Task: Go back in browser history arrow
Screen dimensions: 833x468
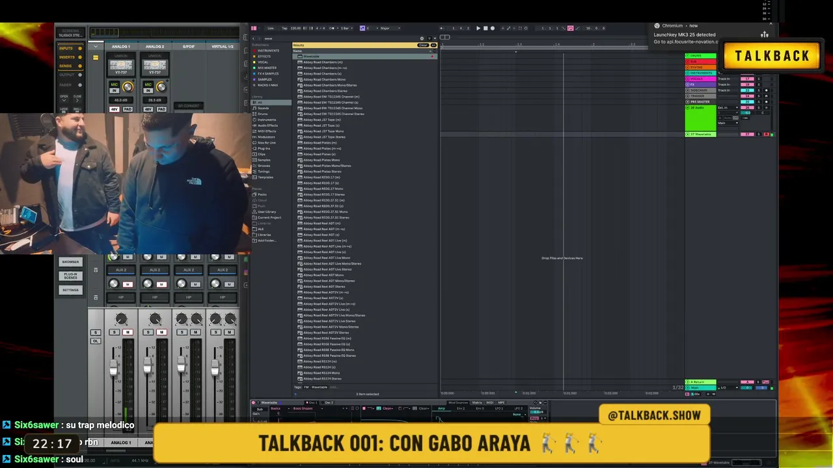Action: [x=254, y=38]
